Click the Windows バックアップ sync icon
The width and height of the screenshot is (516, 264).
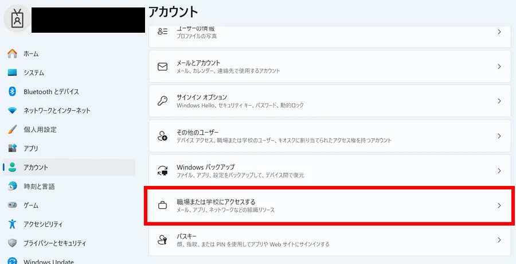pyautogui.click(x=162, y=171)
